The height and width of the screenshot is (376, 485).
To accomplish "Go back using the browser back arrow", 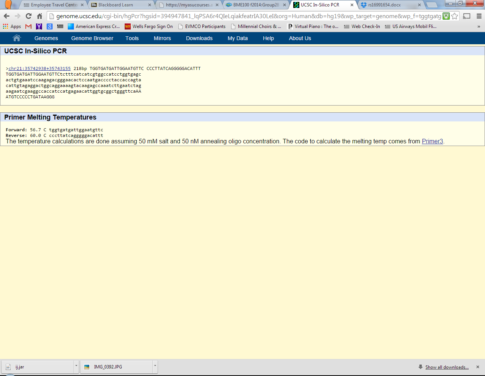I will (x=6, y=16).
